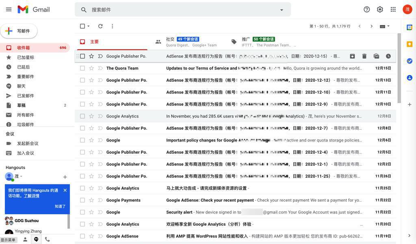Screen dimensions: 416x244
Task: Open the more options three-dot icon
Action: (113, 26)
